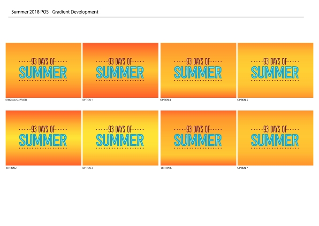Viewport: 319px width, 226px height.
Task: Click SUMMER text in Option 3 image
Action: coord(120,140)
